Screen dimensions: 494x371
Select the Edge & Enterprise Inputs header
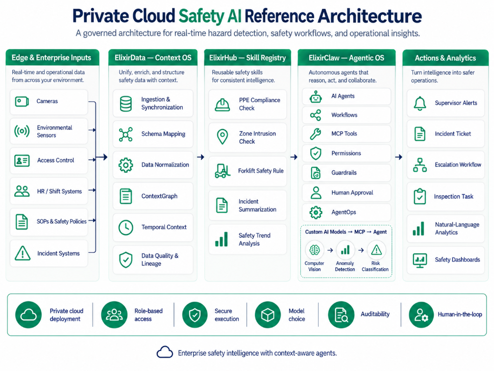click(52, 57)
